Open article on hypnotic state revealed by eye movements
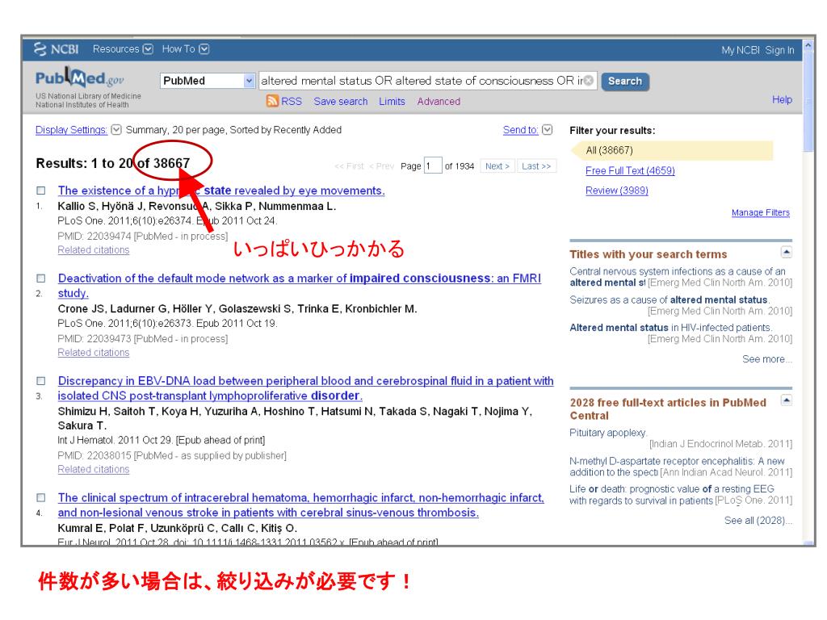The image size is (827, 620). pos(221,191)
